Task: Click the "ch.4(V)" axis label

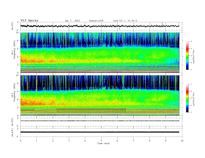Action: [x=12, y=132]
